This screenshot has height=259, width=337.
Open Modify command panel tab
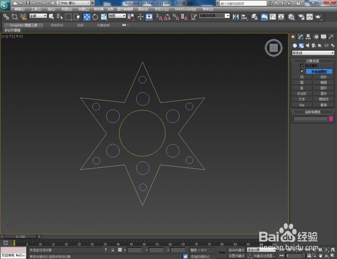pyautogui.click(x=301, y=37)
